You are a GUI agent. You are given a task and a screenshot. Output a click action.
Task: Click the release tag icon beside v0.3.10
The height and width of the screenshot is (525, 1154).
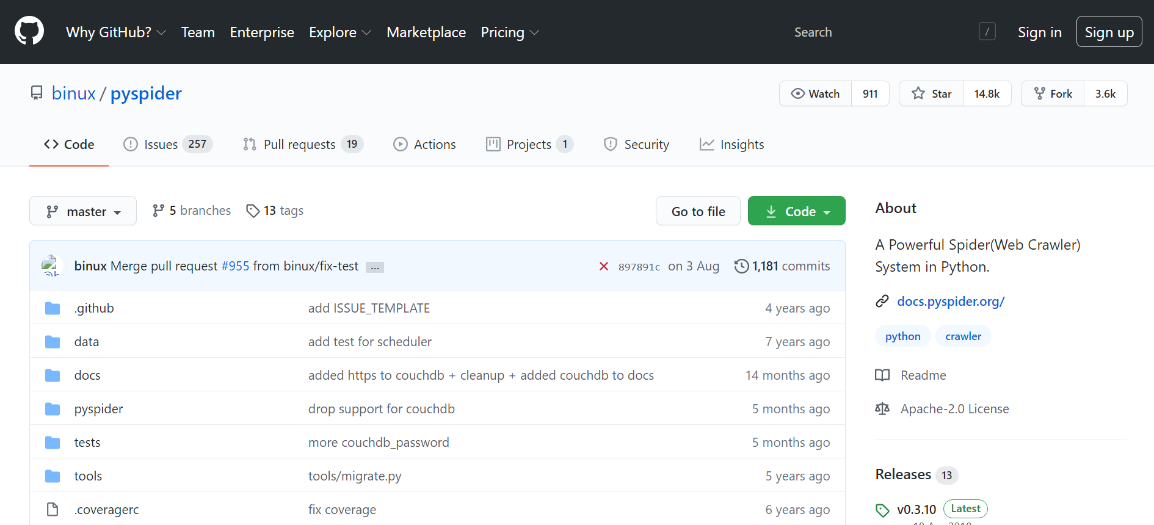tap(882, 510)
